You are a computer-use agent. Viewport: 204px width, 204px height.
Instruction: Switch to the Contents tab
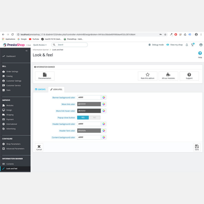(40, 90)
